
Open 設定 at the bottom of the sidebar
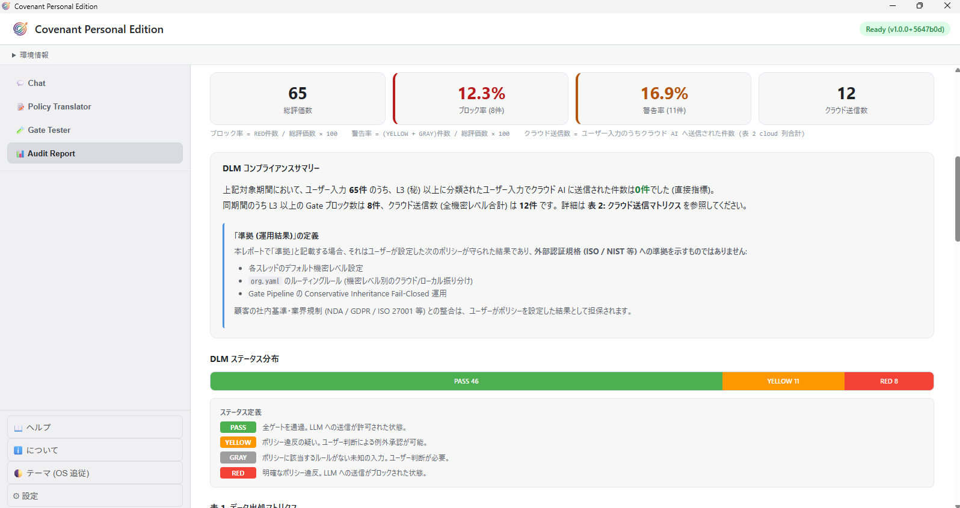(x=95, y=496)
